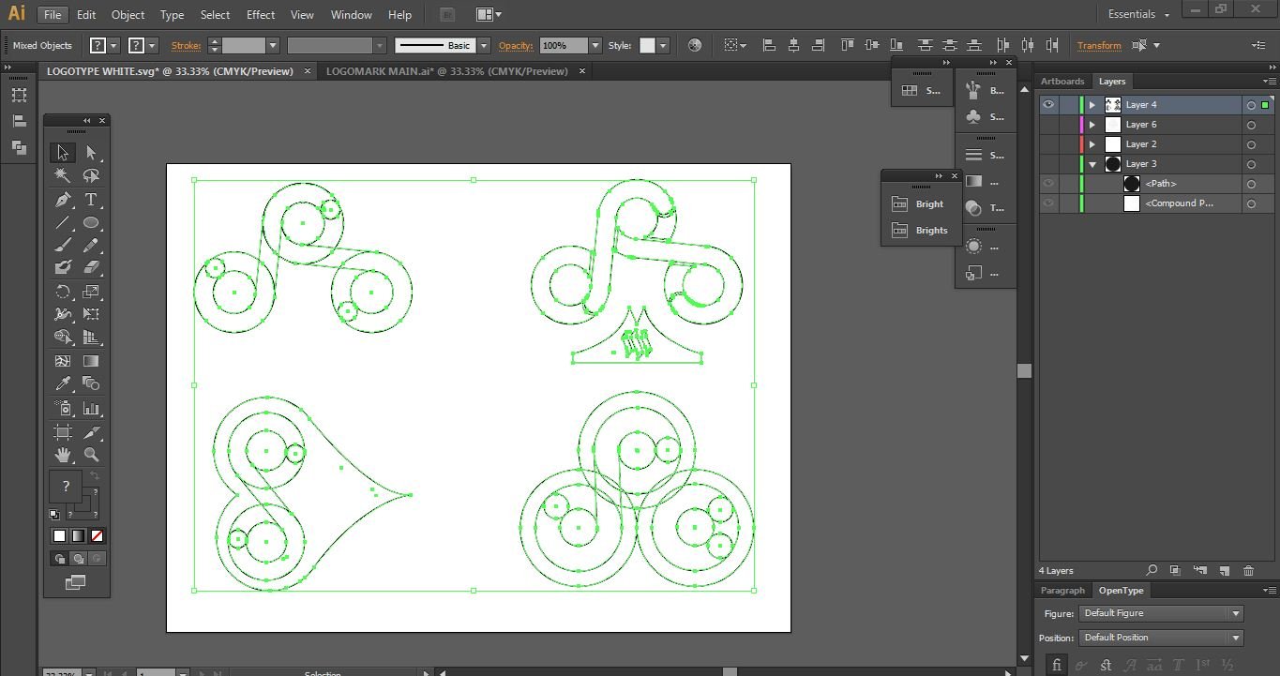Open Recolor Artwork from control bar
This screenshot has height=676, width=1280.
coord(694,45)
